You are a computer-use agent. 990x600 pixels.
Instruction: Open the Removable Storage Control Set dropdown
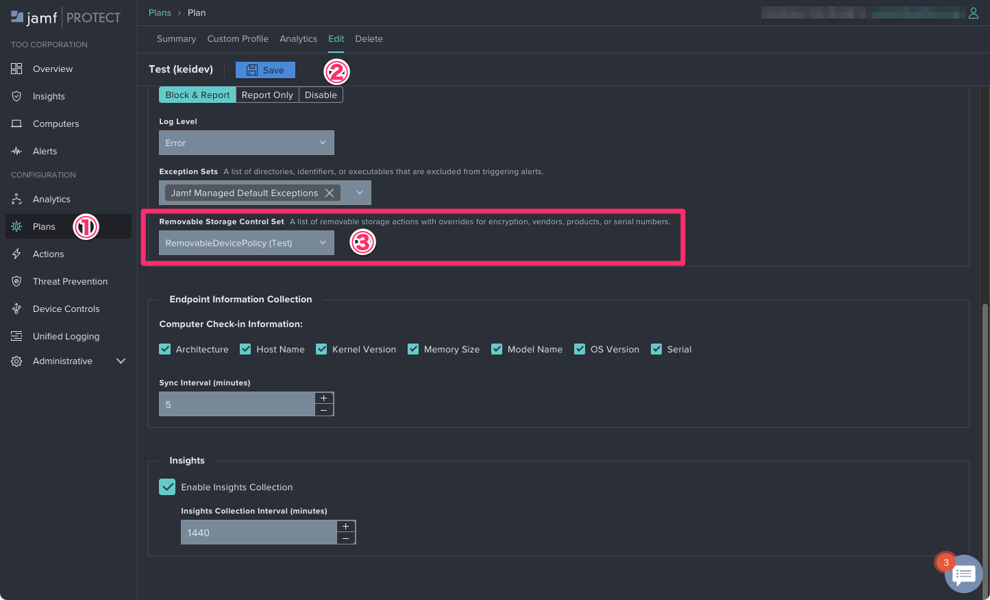[x=247, y=243]
